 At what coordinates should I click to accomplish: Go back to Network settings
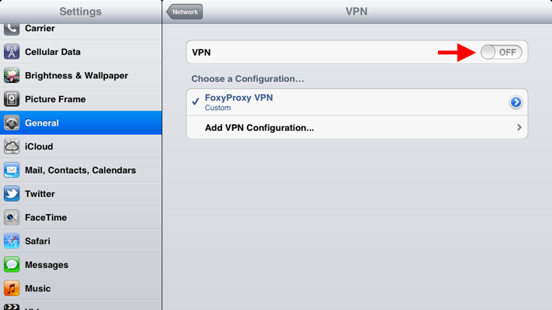[185, 12]
